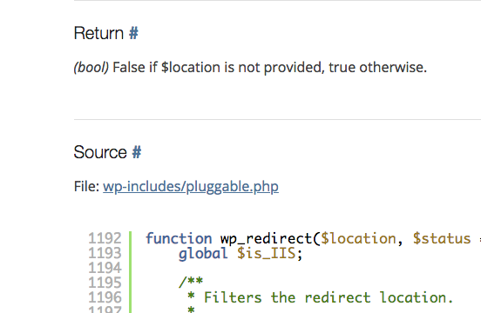Click the 'Filters the redirect location.' comment
Image resolution: width=481 pixels, height=313 pixels.
click(x=329, y=297)
